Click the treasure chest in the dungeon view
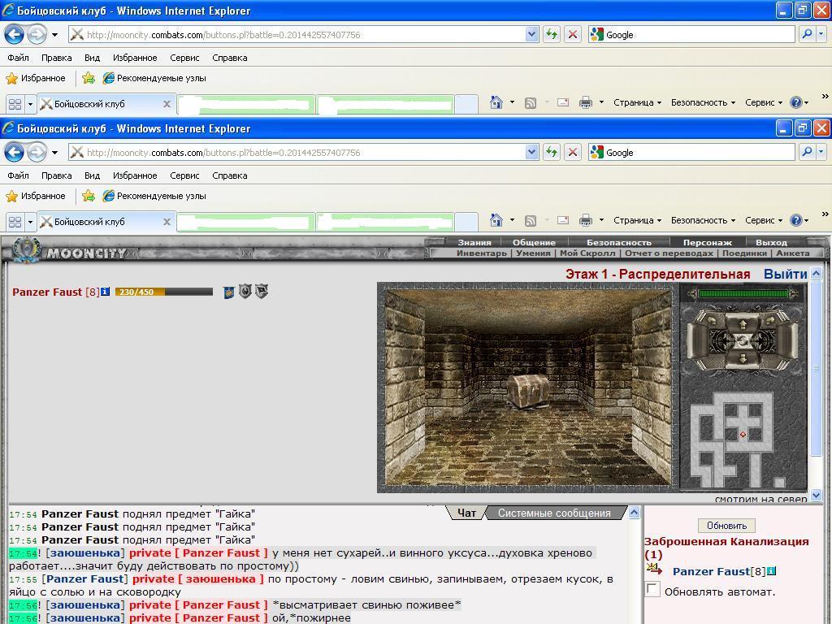Viewport: 832px width, 624px height. [527, 391]
